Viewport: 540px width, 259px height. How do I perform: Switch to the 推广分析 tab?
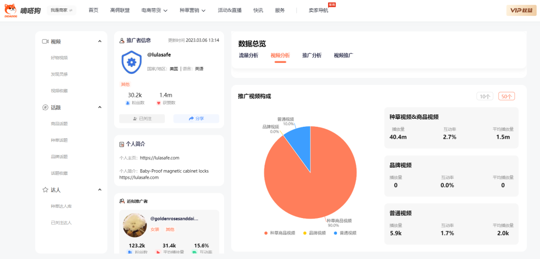(x=312, y=55)
